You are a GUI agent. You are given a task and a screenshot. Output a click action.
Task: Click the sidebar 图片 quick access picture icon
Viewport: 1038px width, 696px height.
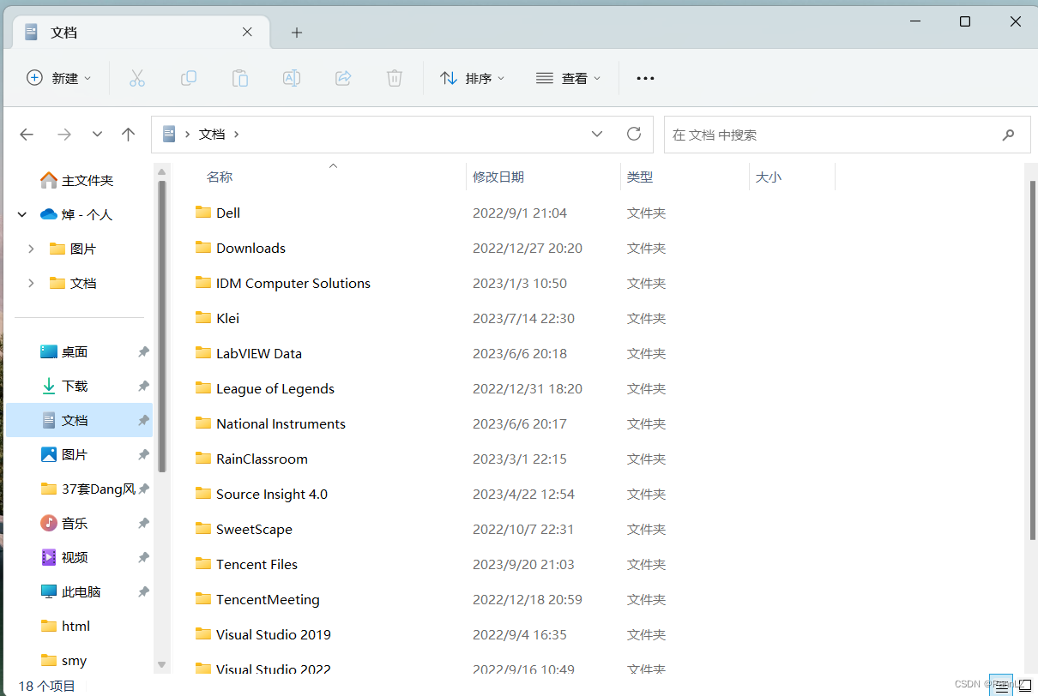pyautogui.click(x=49, y=454)
